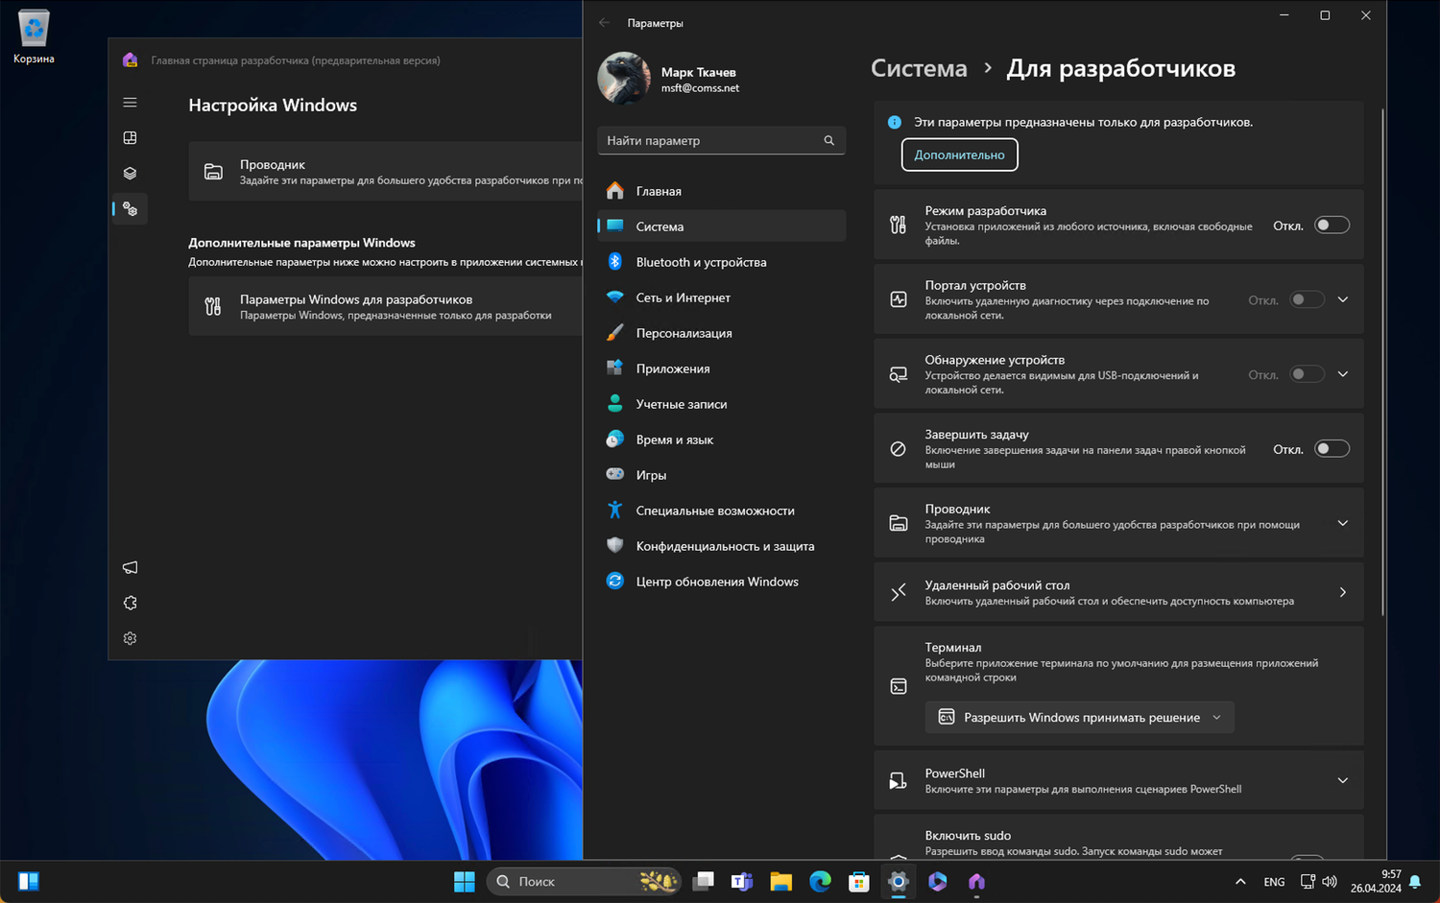Open Bluetooth и устройства settings
1440x903 pixels.
(721, 262)
